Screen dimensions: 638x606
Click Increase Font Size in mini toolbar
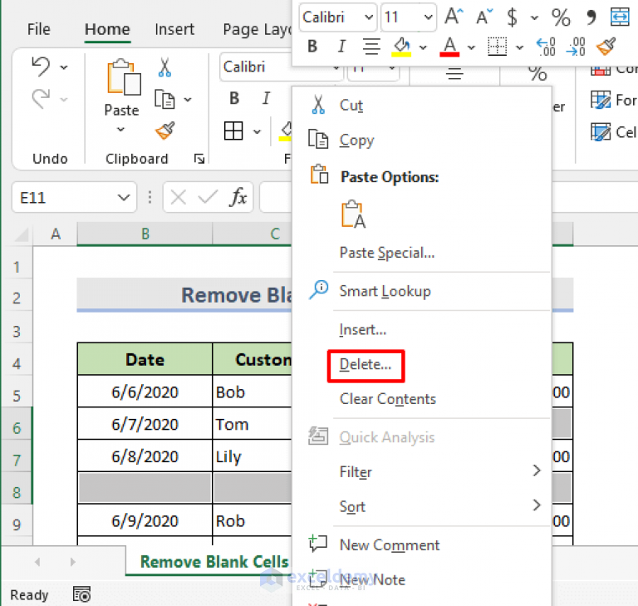click(454, 17)
